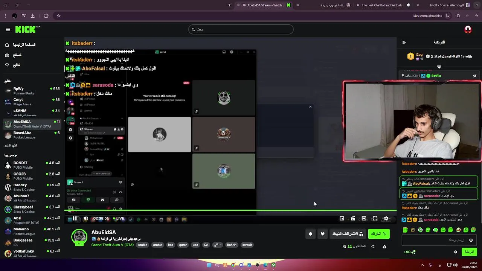Viewport: 482px width, 271px height.
Task: Open player settings gear
Action: [386, 218]
